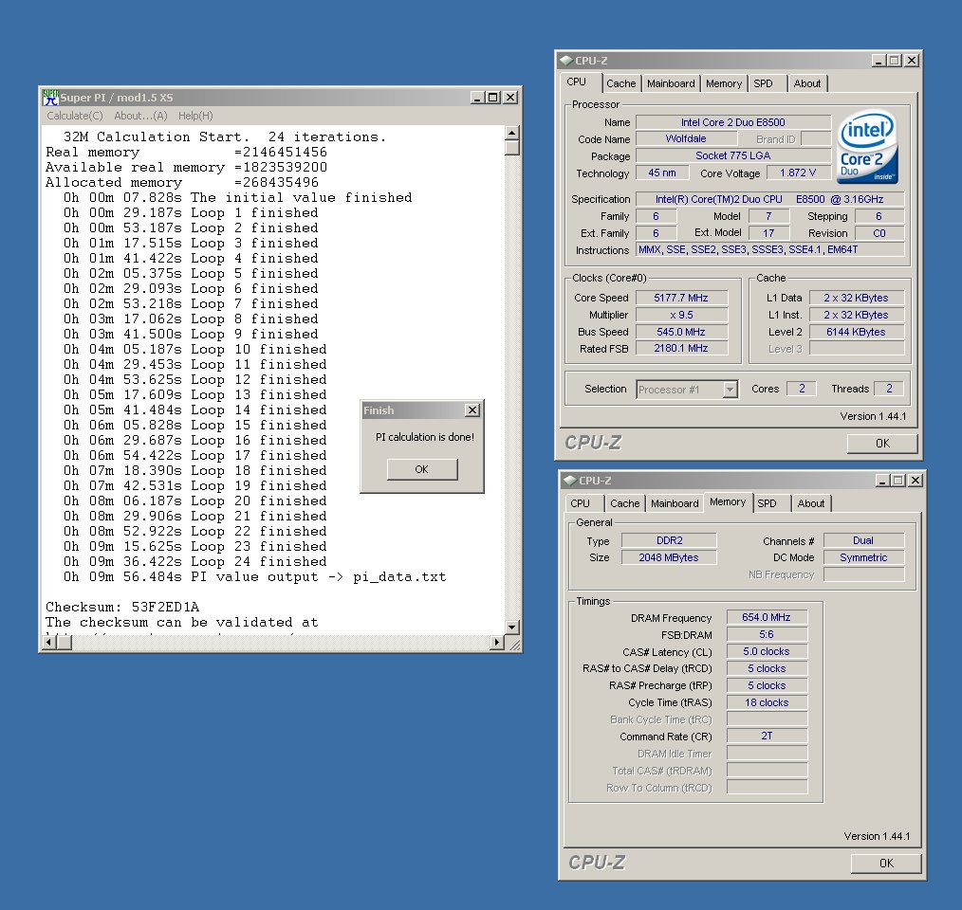962x910 pixels.
Task: Click the Command Rate value 2T
Action: 767,736
